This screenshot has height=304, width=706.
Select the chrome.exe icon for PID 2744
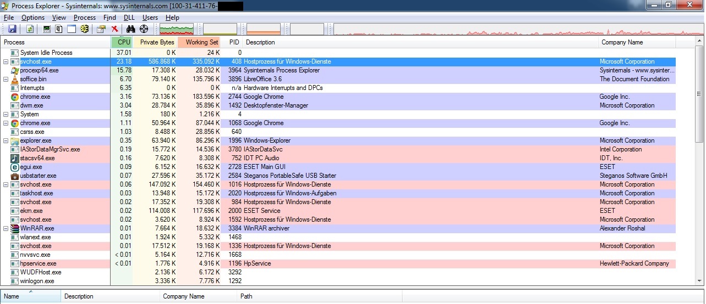tap(15, 97)
